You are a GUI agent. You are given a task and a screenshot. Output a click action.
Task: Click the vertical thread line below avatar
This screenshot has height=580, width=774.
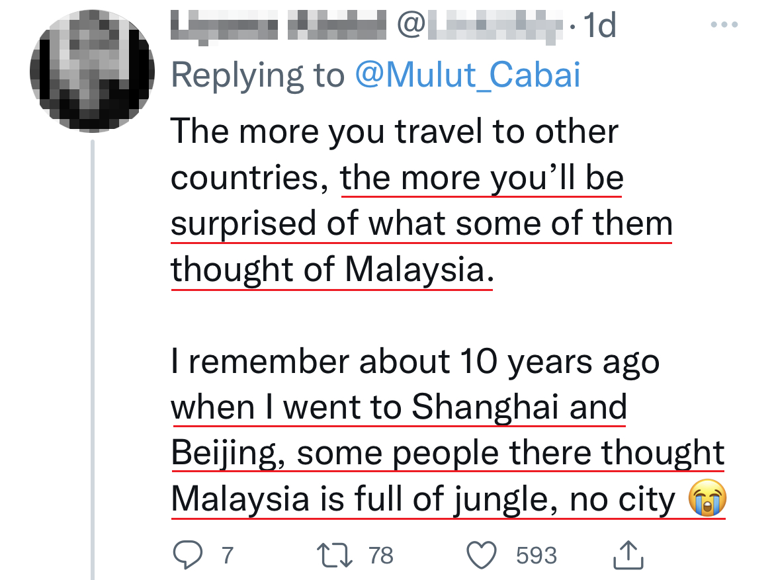(93, 364)
